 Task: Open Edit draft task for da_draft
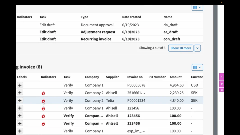(47, 25)
